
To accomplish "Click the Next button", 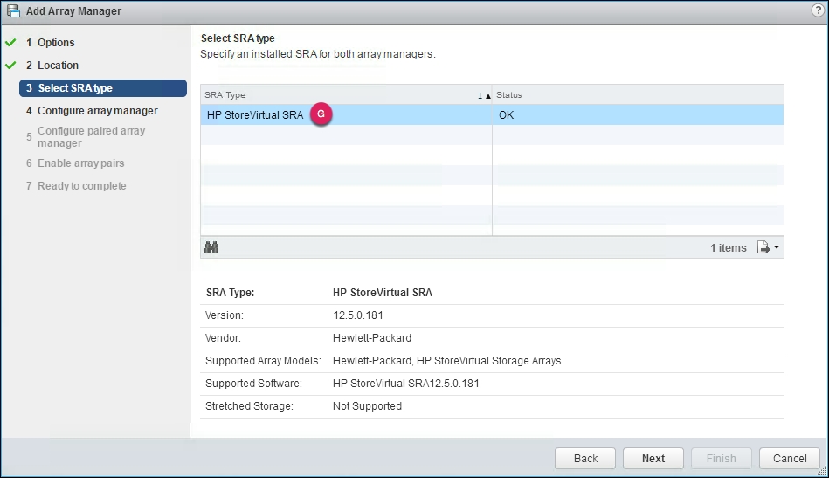I will click(x=653, y=459).
